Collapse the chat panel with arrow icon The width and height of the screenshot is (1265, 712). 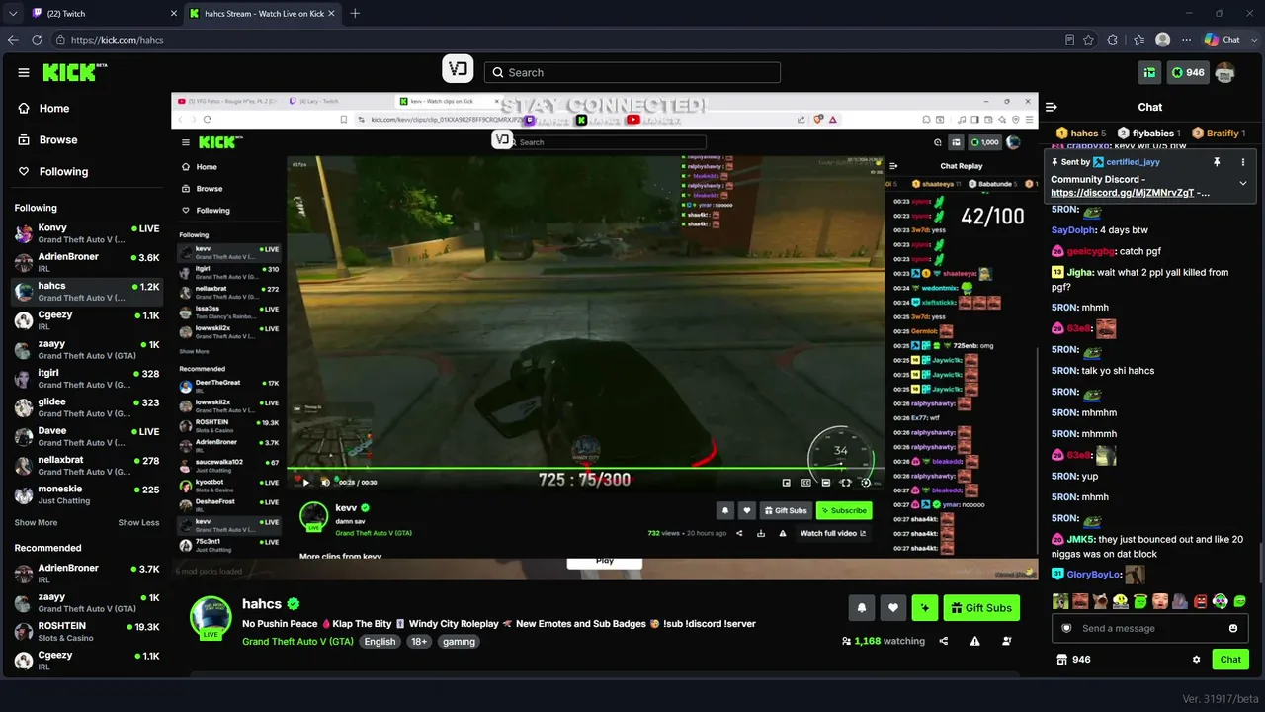click(1052, 107)
